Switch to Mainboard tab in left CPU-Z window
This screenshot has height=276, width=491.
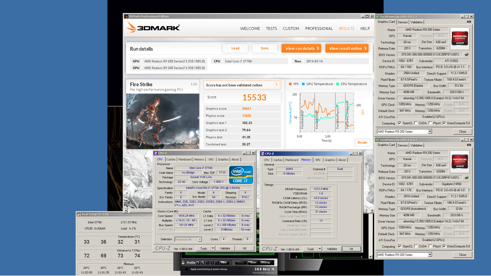click(x=185, y=159)
